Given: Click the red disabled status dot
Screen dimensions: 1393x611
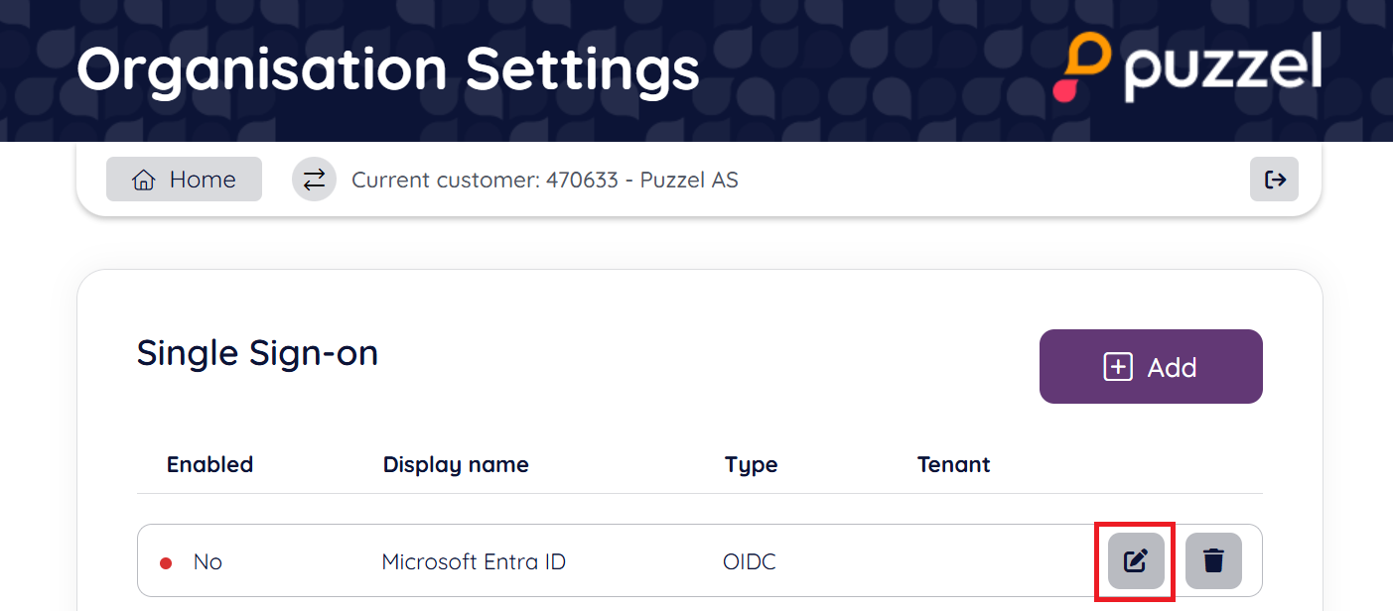Looking at the screenshot, I should [166, 563].
